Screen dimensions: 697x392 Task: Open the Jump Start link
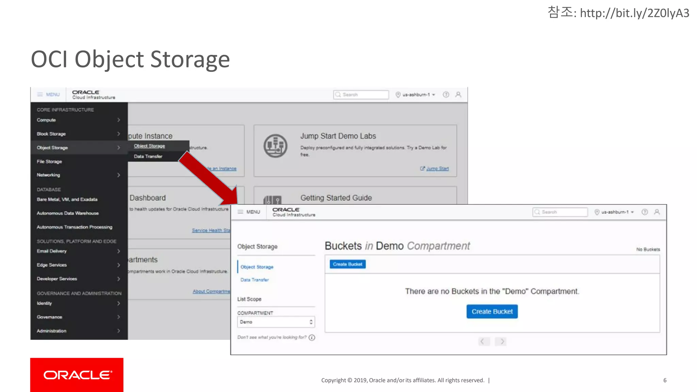pyautogui.click(x=437, y=168)
